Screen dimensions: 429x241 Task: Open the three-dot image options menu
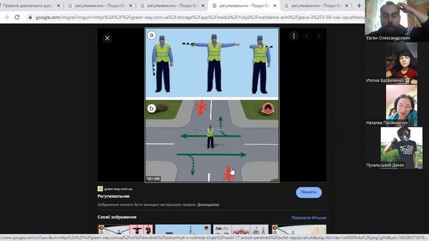[x=294, y=35]
